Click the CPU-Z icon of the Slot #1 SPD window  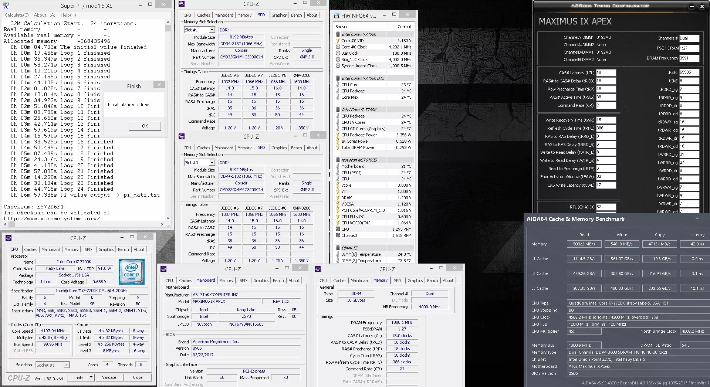point(182,4)
